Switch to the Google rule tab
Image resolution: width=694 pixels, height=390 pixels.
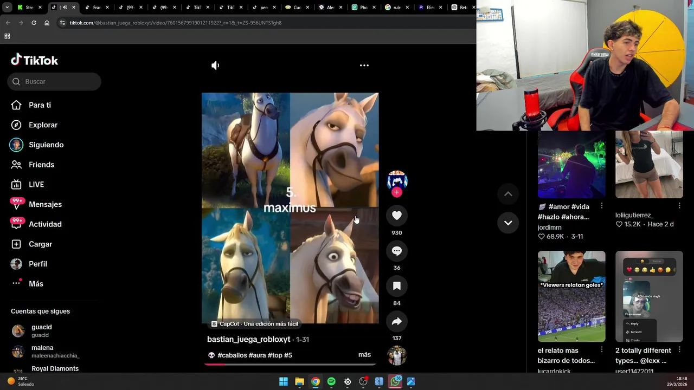point(397,7)
